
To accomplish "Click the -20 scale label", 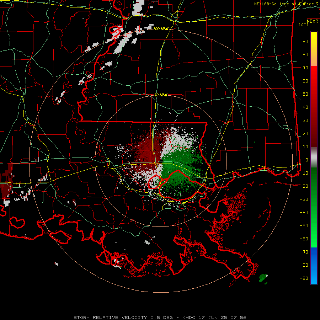I will tap(304, 186).
